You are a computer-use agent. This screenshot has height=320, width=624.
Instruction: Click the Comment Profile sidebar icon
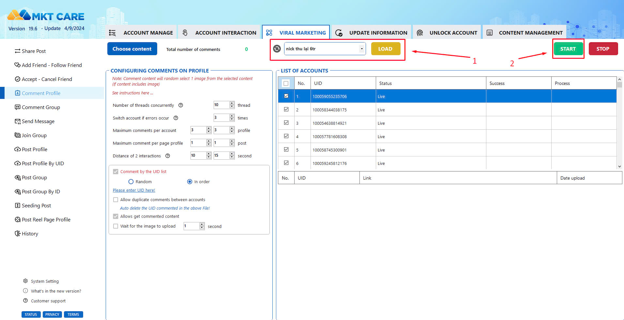coord(18,93)
